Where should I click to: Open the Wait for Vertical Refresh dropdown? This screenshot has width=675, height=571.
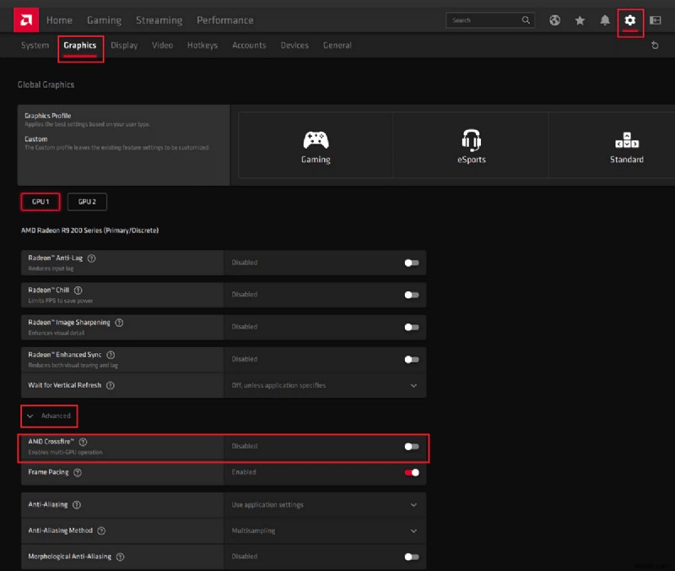coord(413,385)
